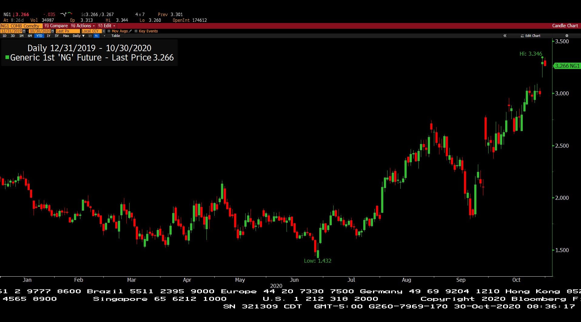This screenshot has width=581, height=322.
Task: Click the Vol 34987 value
Action: click(x=42, y=20)
